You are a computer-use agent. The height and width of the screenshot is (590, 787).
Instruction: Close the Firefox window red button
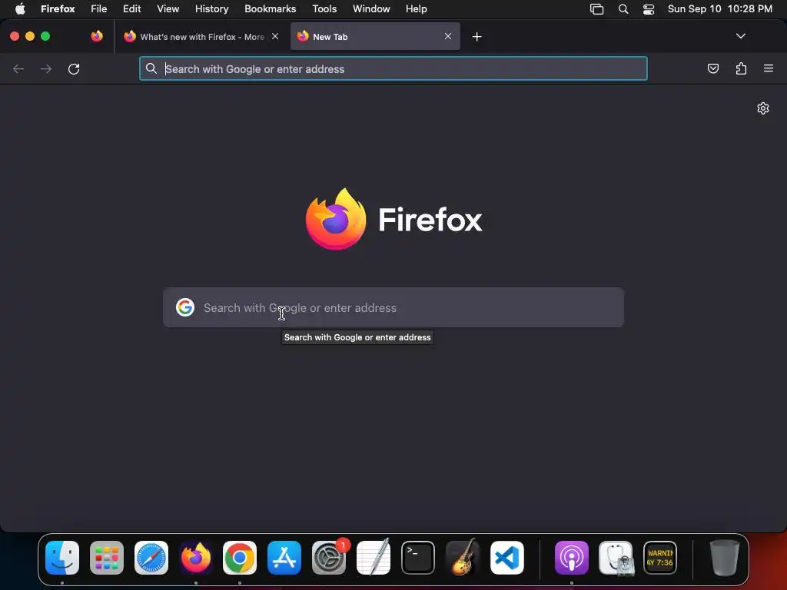(15, 36)
